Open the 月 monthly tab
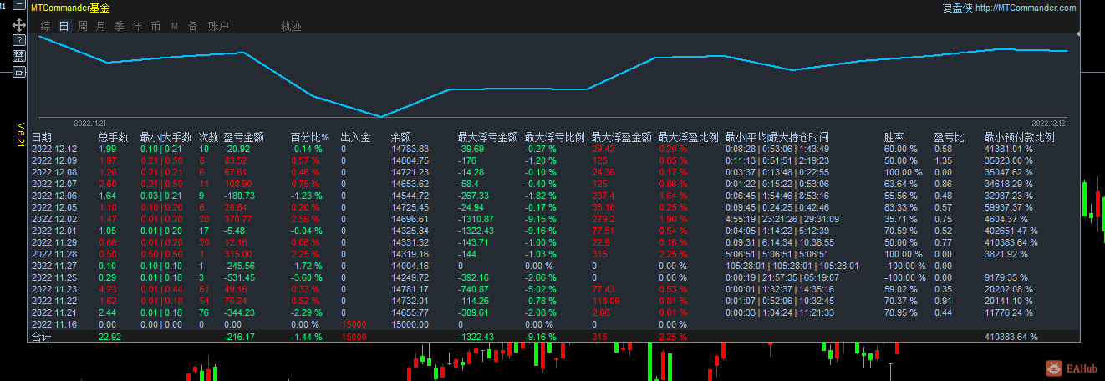Viewport: 1105px width, 381px height. [x=101, y=26]
